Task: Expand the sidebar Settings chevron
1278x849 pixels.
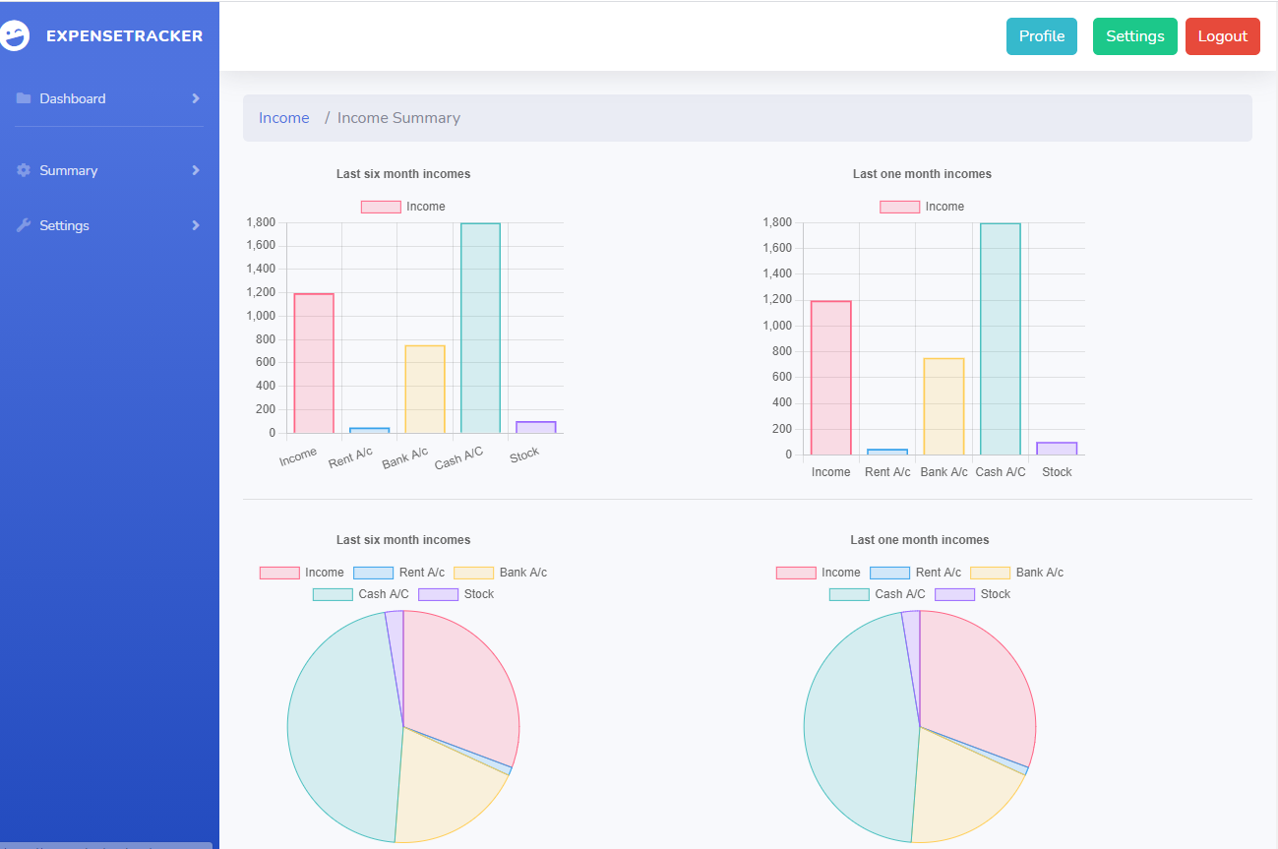Action: point(196,225)
